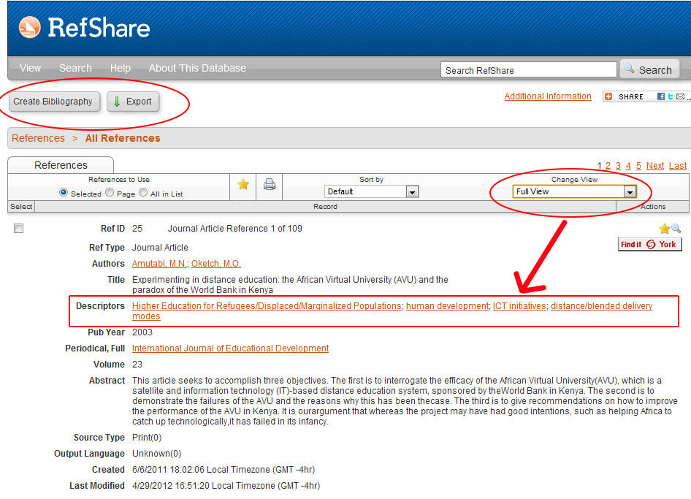Image resolution: width=691 pixels, height=499 pixels.
Task: Click the orange plus SHARE icon
Action: [608, 96]
